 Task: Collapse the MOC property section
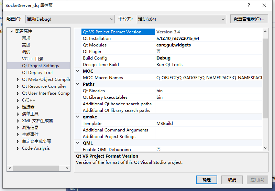78,71
